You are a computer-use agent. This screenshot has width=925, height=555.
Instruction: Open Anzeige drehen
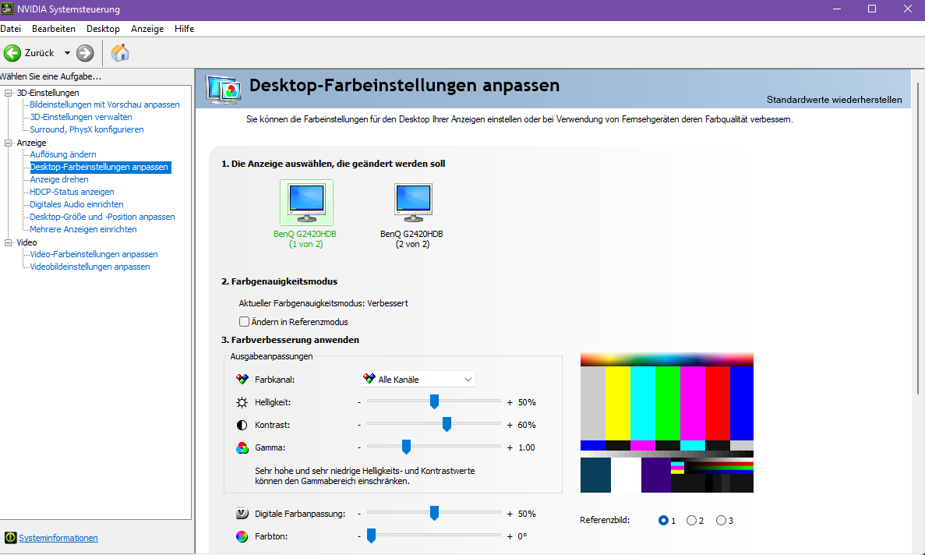(59, 179)
